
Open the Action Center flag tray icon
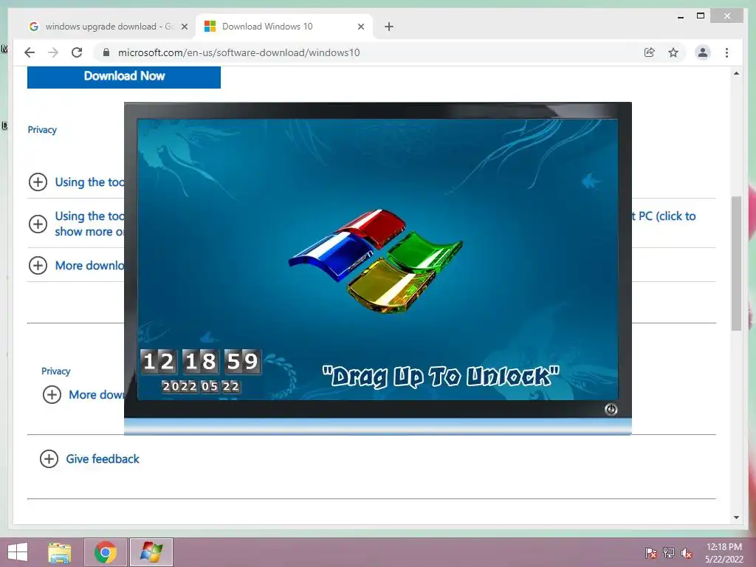click(650, 552)
